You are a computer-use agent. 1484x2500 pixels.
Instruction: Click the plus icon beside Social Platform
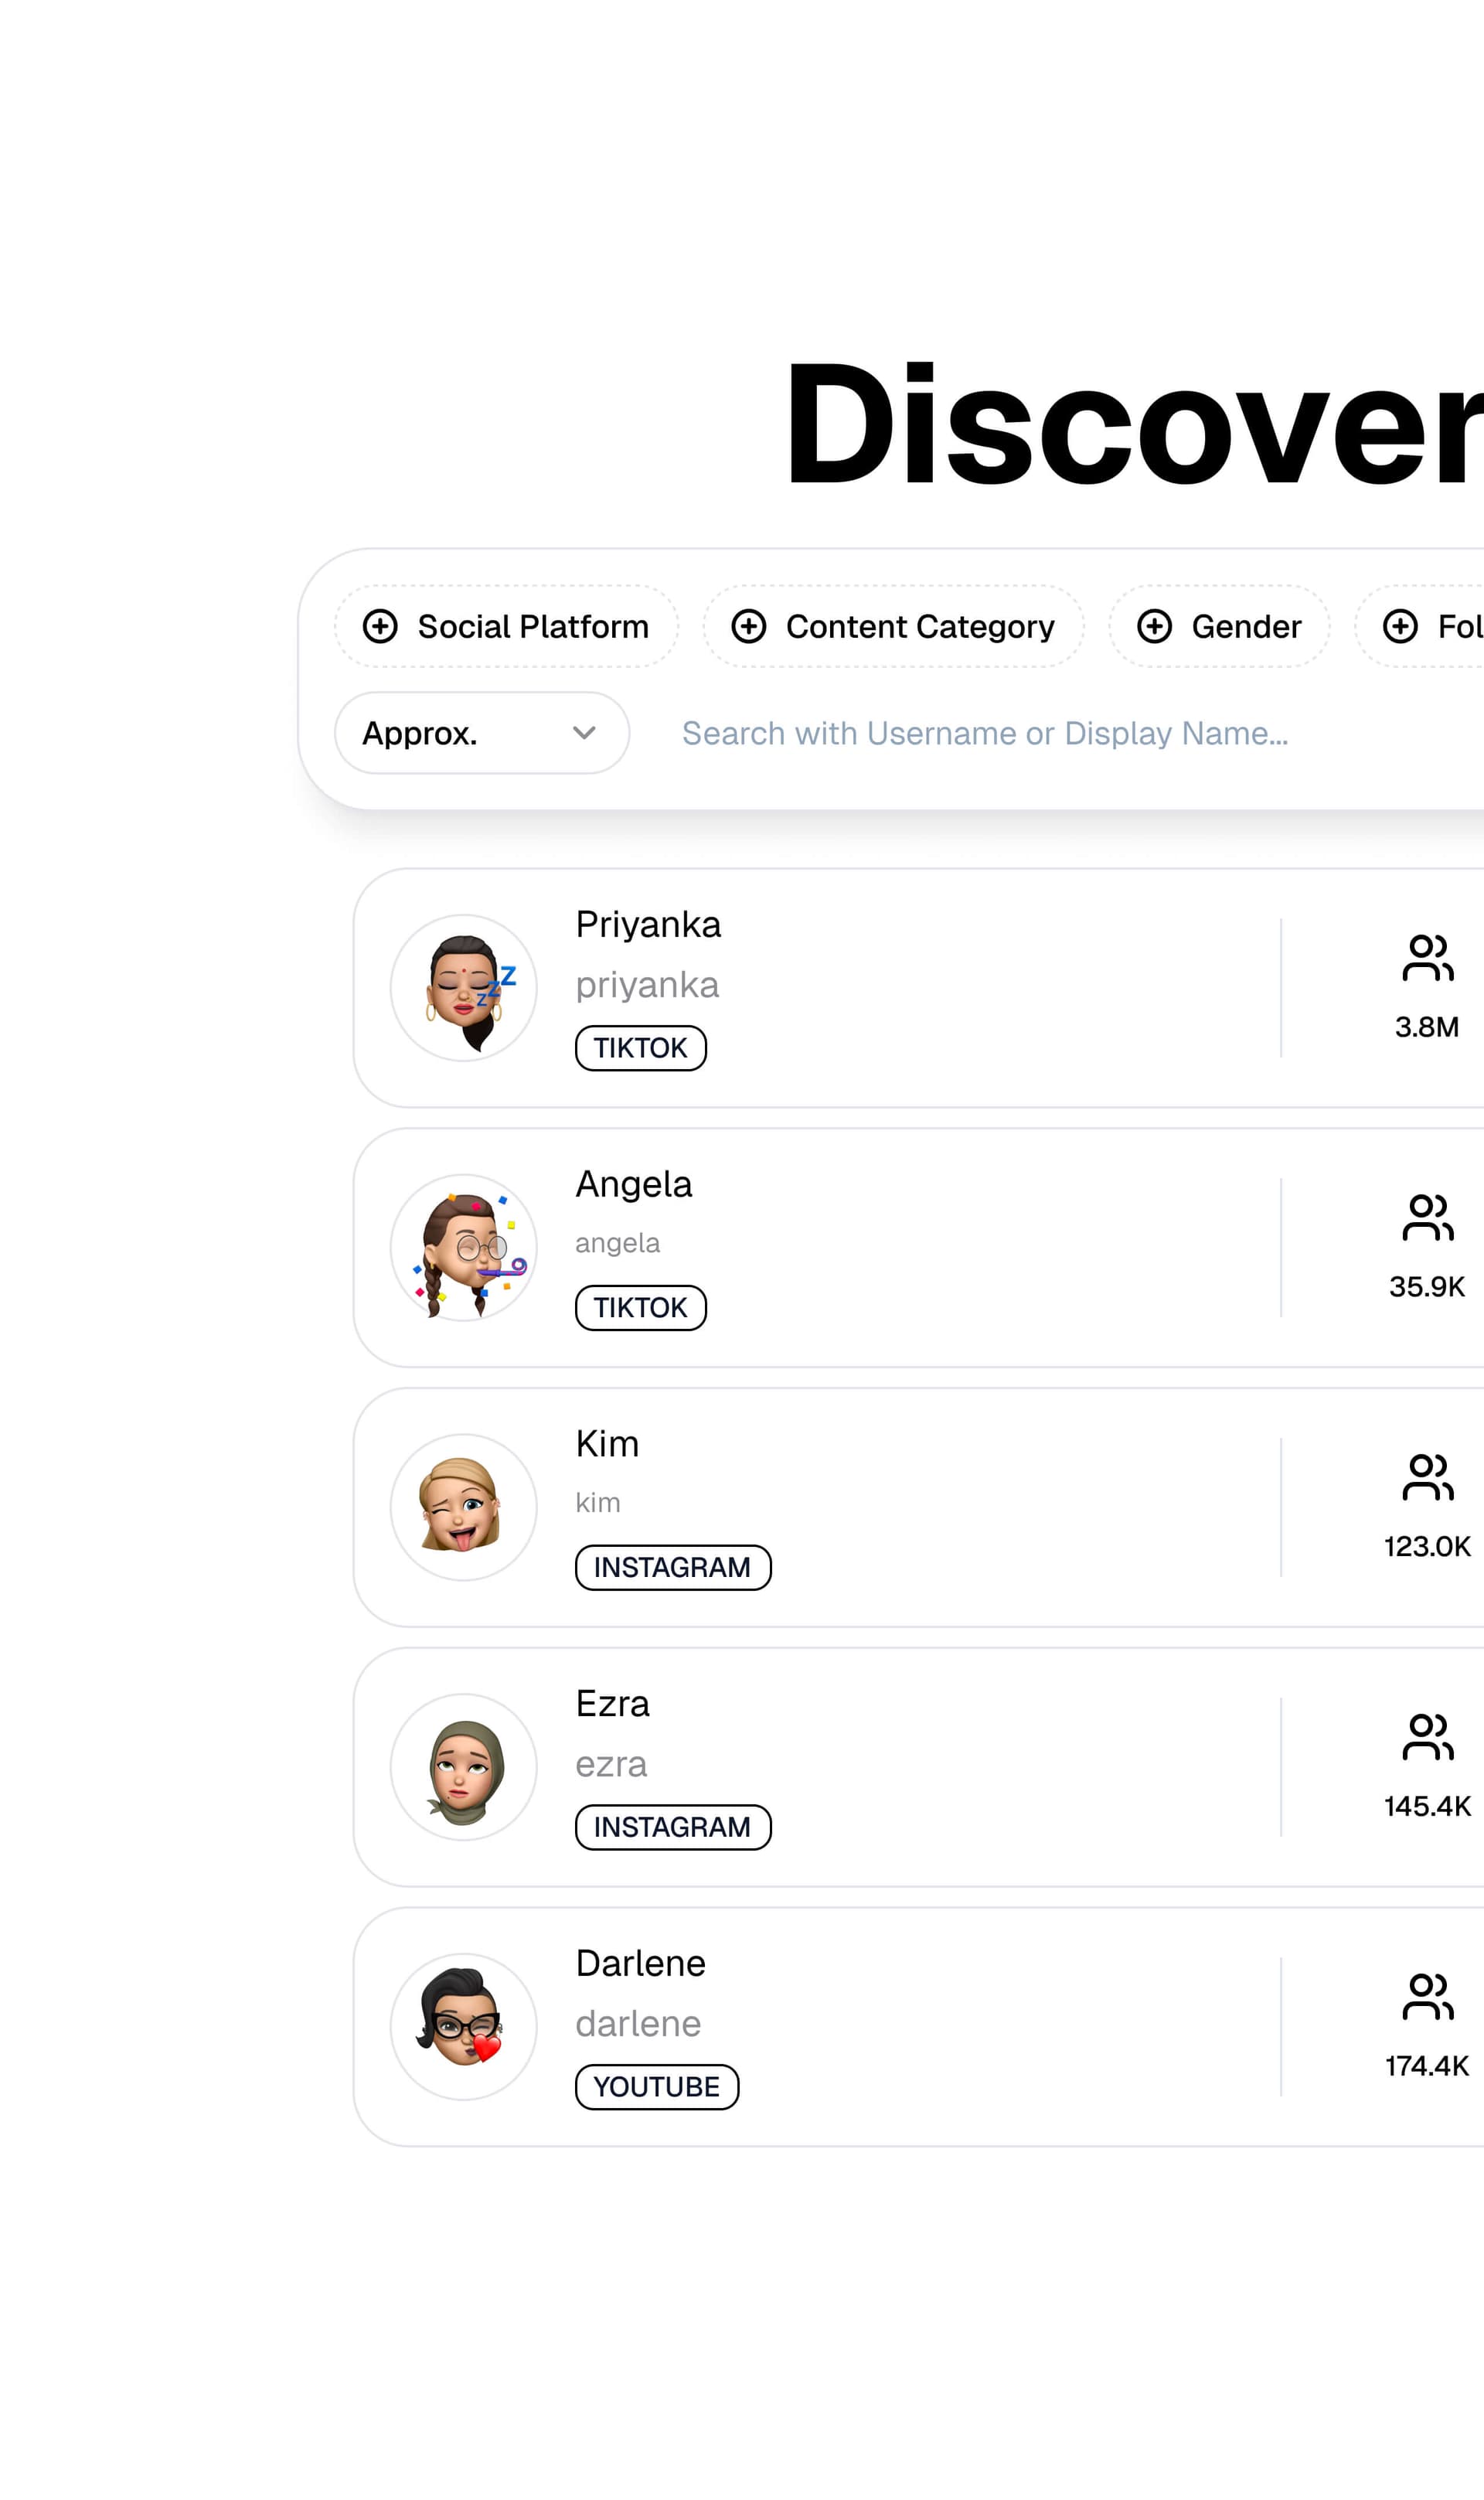380,626
